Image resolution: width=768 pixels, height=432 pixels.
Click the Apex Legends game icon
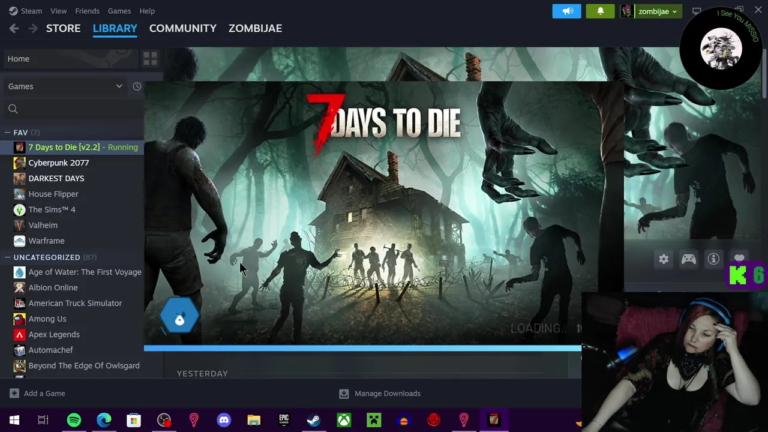(20, 334)
